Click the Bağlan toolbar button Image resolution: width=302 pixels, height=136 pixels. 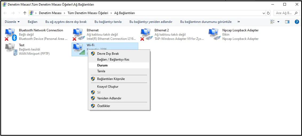pyautogui.click(x=33, y=22)
